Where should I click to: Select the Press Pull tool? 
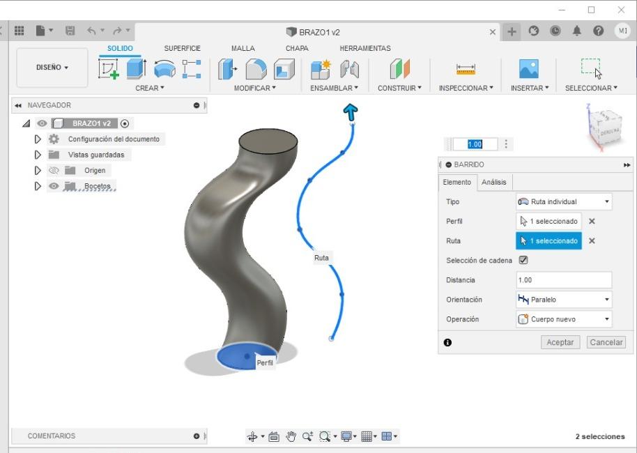tap(227, 69)
